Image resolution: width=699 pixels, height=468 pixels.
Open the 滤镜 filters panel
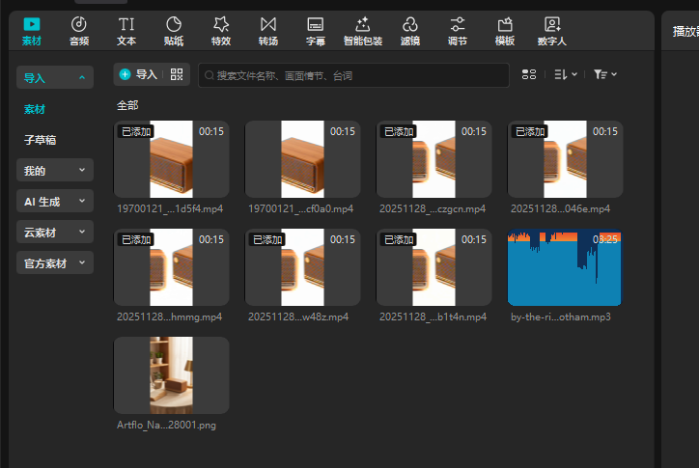(410, 31)
